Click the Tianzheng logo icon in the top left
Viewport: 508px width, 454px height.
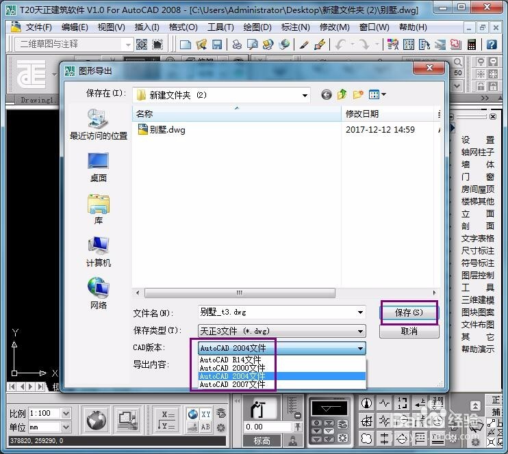pos(31,74)
